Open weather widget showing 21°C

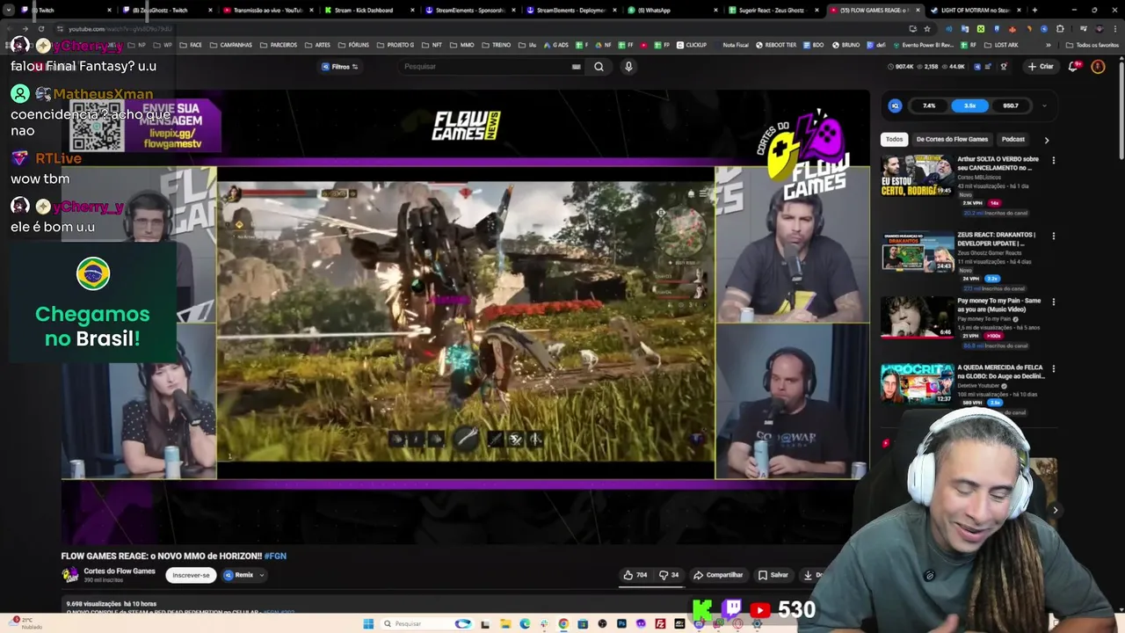coord(25,622)
